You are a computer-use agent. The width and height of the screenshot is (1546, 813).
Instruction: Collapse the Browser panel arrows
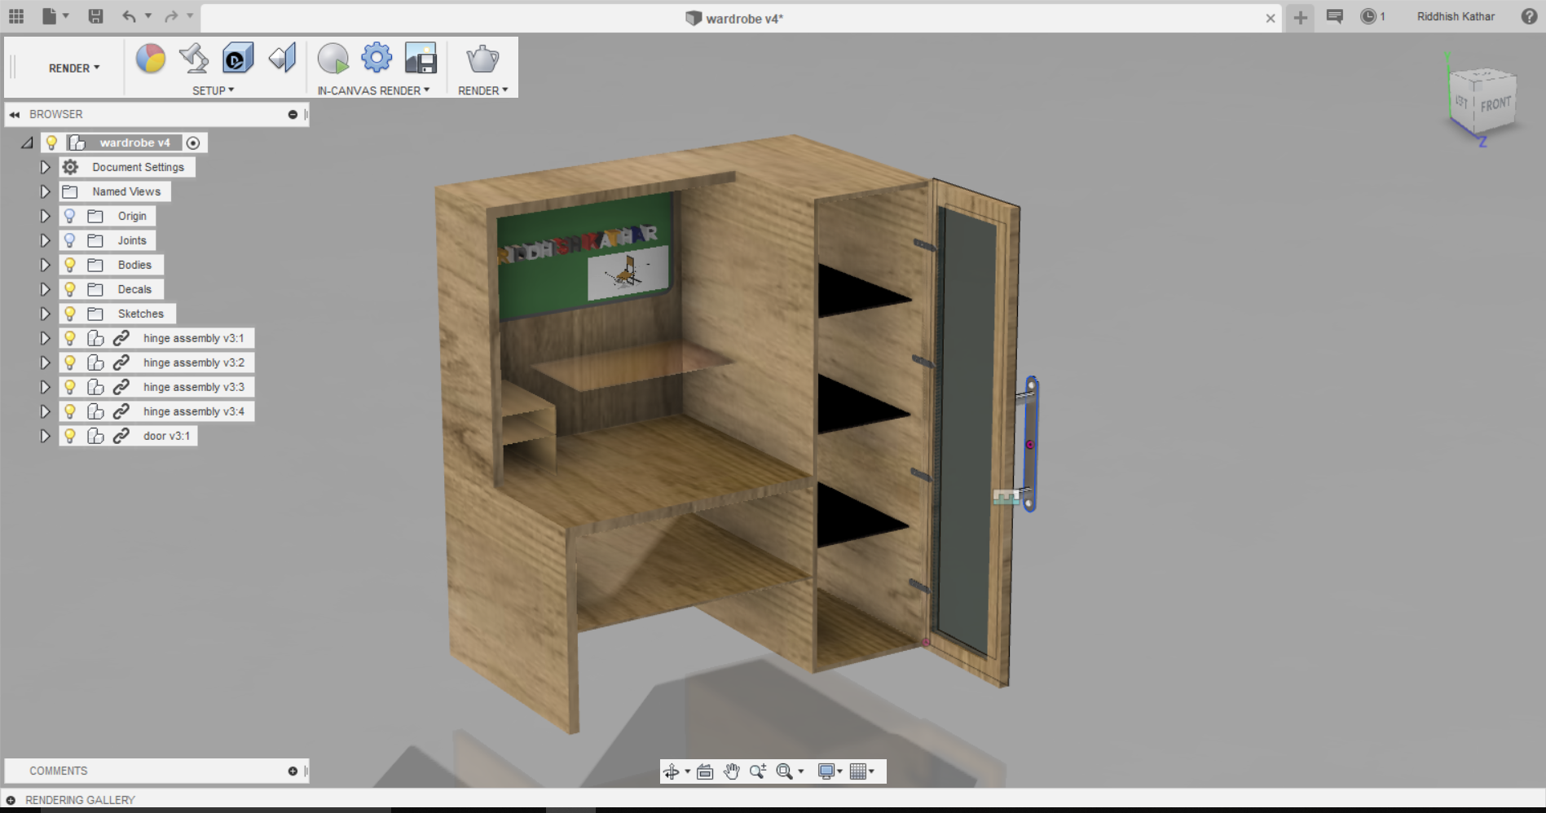15,115
